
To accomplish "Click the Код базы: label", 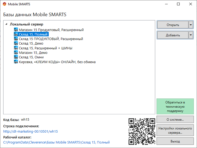I will [11, 120].
